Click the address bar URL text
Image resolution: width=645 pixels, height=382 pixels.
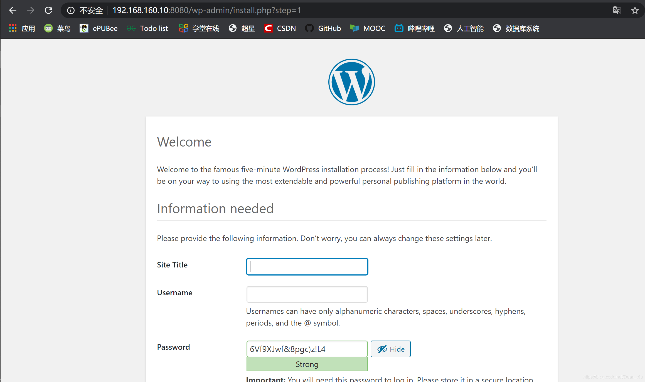[207, 11]
